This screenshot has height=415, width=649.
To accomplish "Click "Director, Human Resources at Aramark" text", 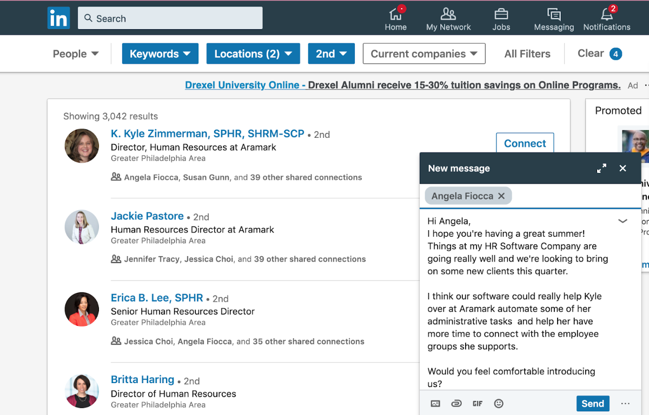I will [193, 147].
